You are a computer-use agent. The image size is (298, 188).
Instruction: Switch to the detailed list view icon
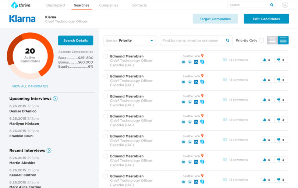tap(283, 40)
